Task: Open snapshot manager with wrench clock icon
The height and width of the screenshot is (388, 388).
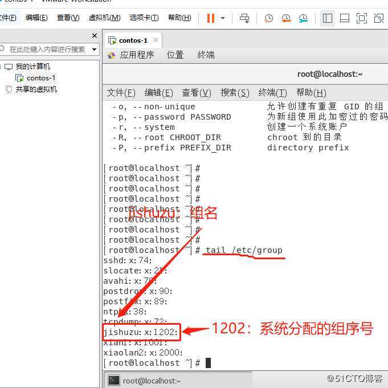Action: tap(303, 18)
